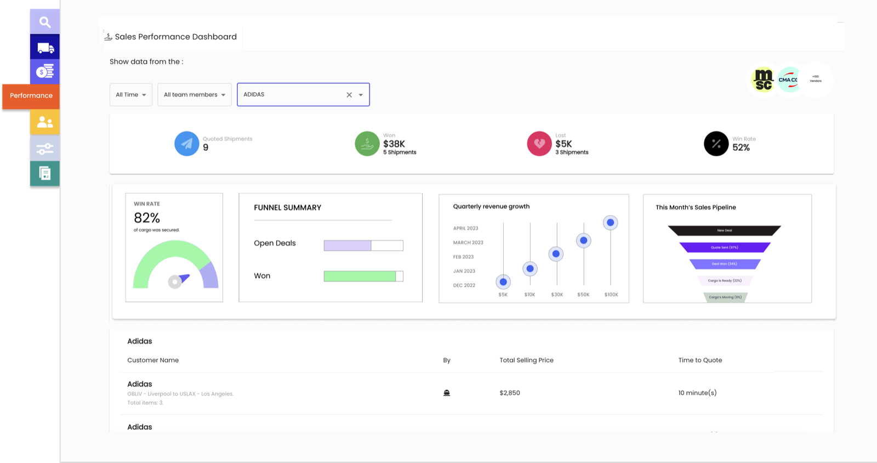Select the MSC vendor logo

point(764,80)
